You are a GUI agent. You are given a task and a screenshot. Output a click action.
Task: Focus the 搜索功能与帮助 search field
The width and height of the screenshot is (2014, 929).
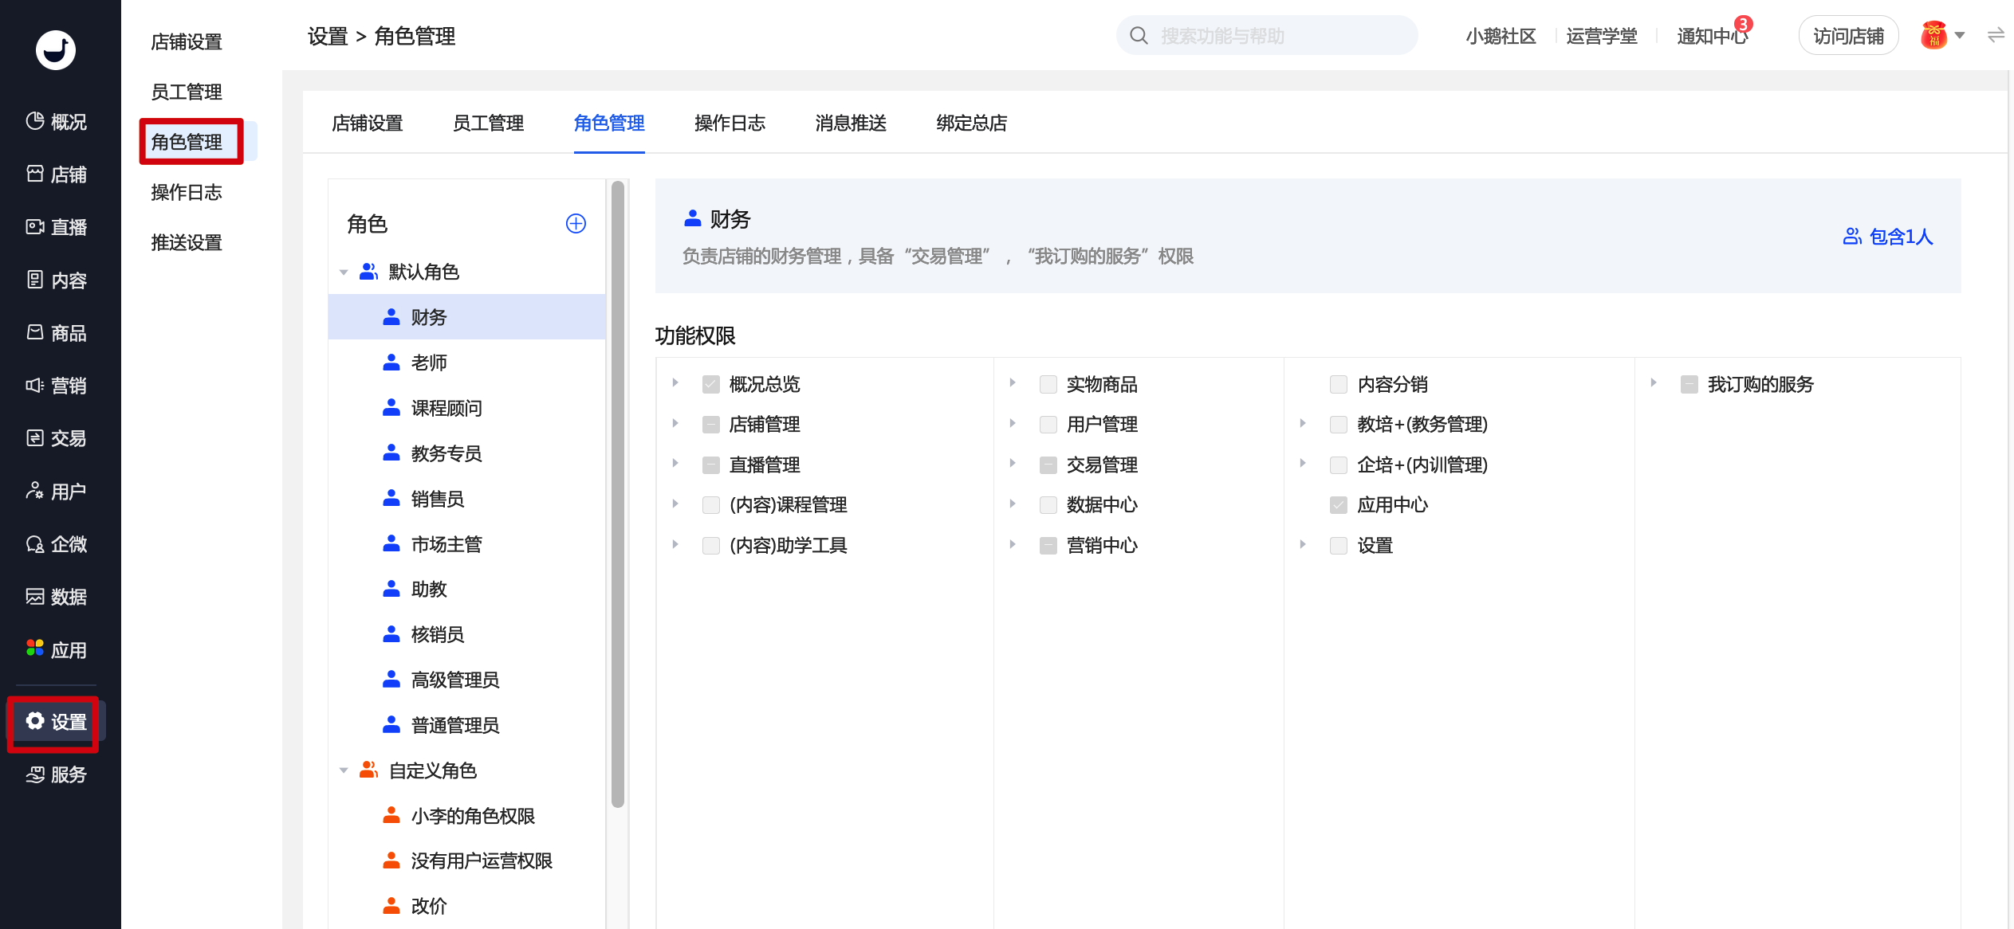point(1266,36)
